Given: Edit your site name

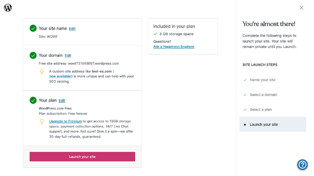Looking at the screenshot, I should point(72,29).
